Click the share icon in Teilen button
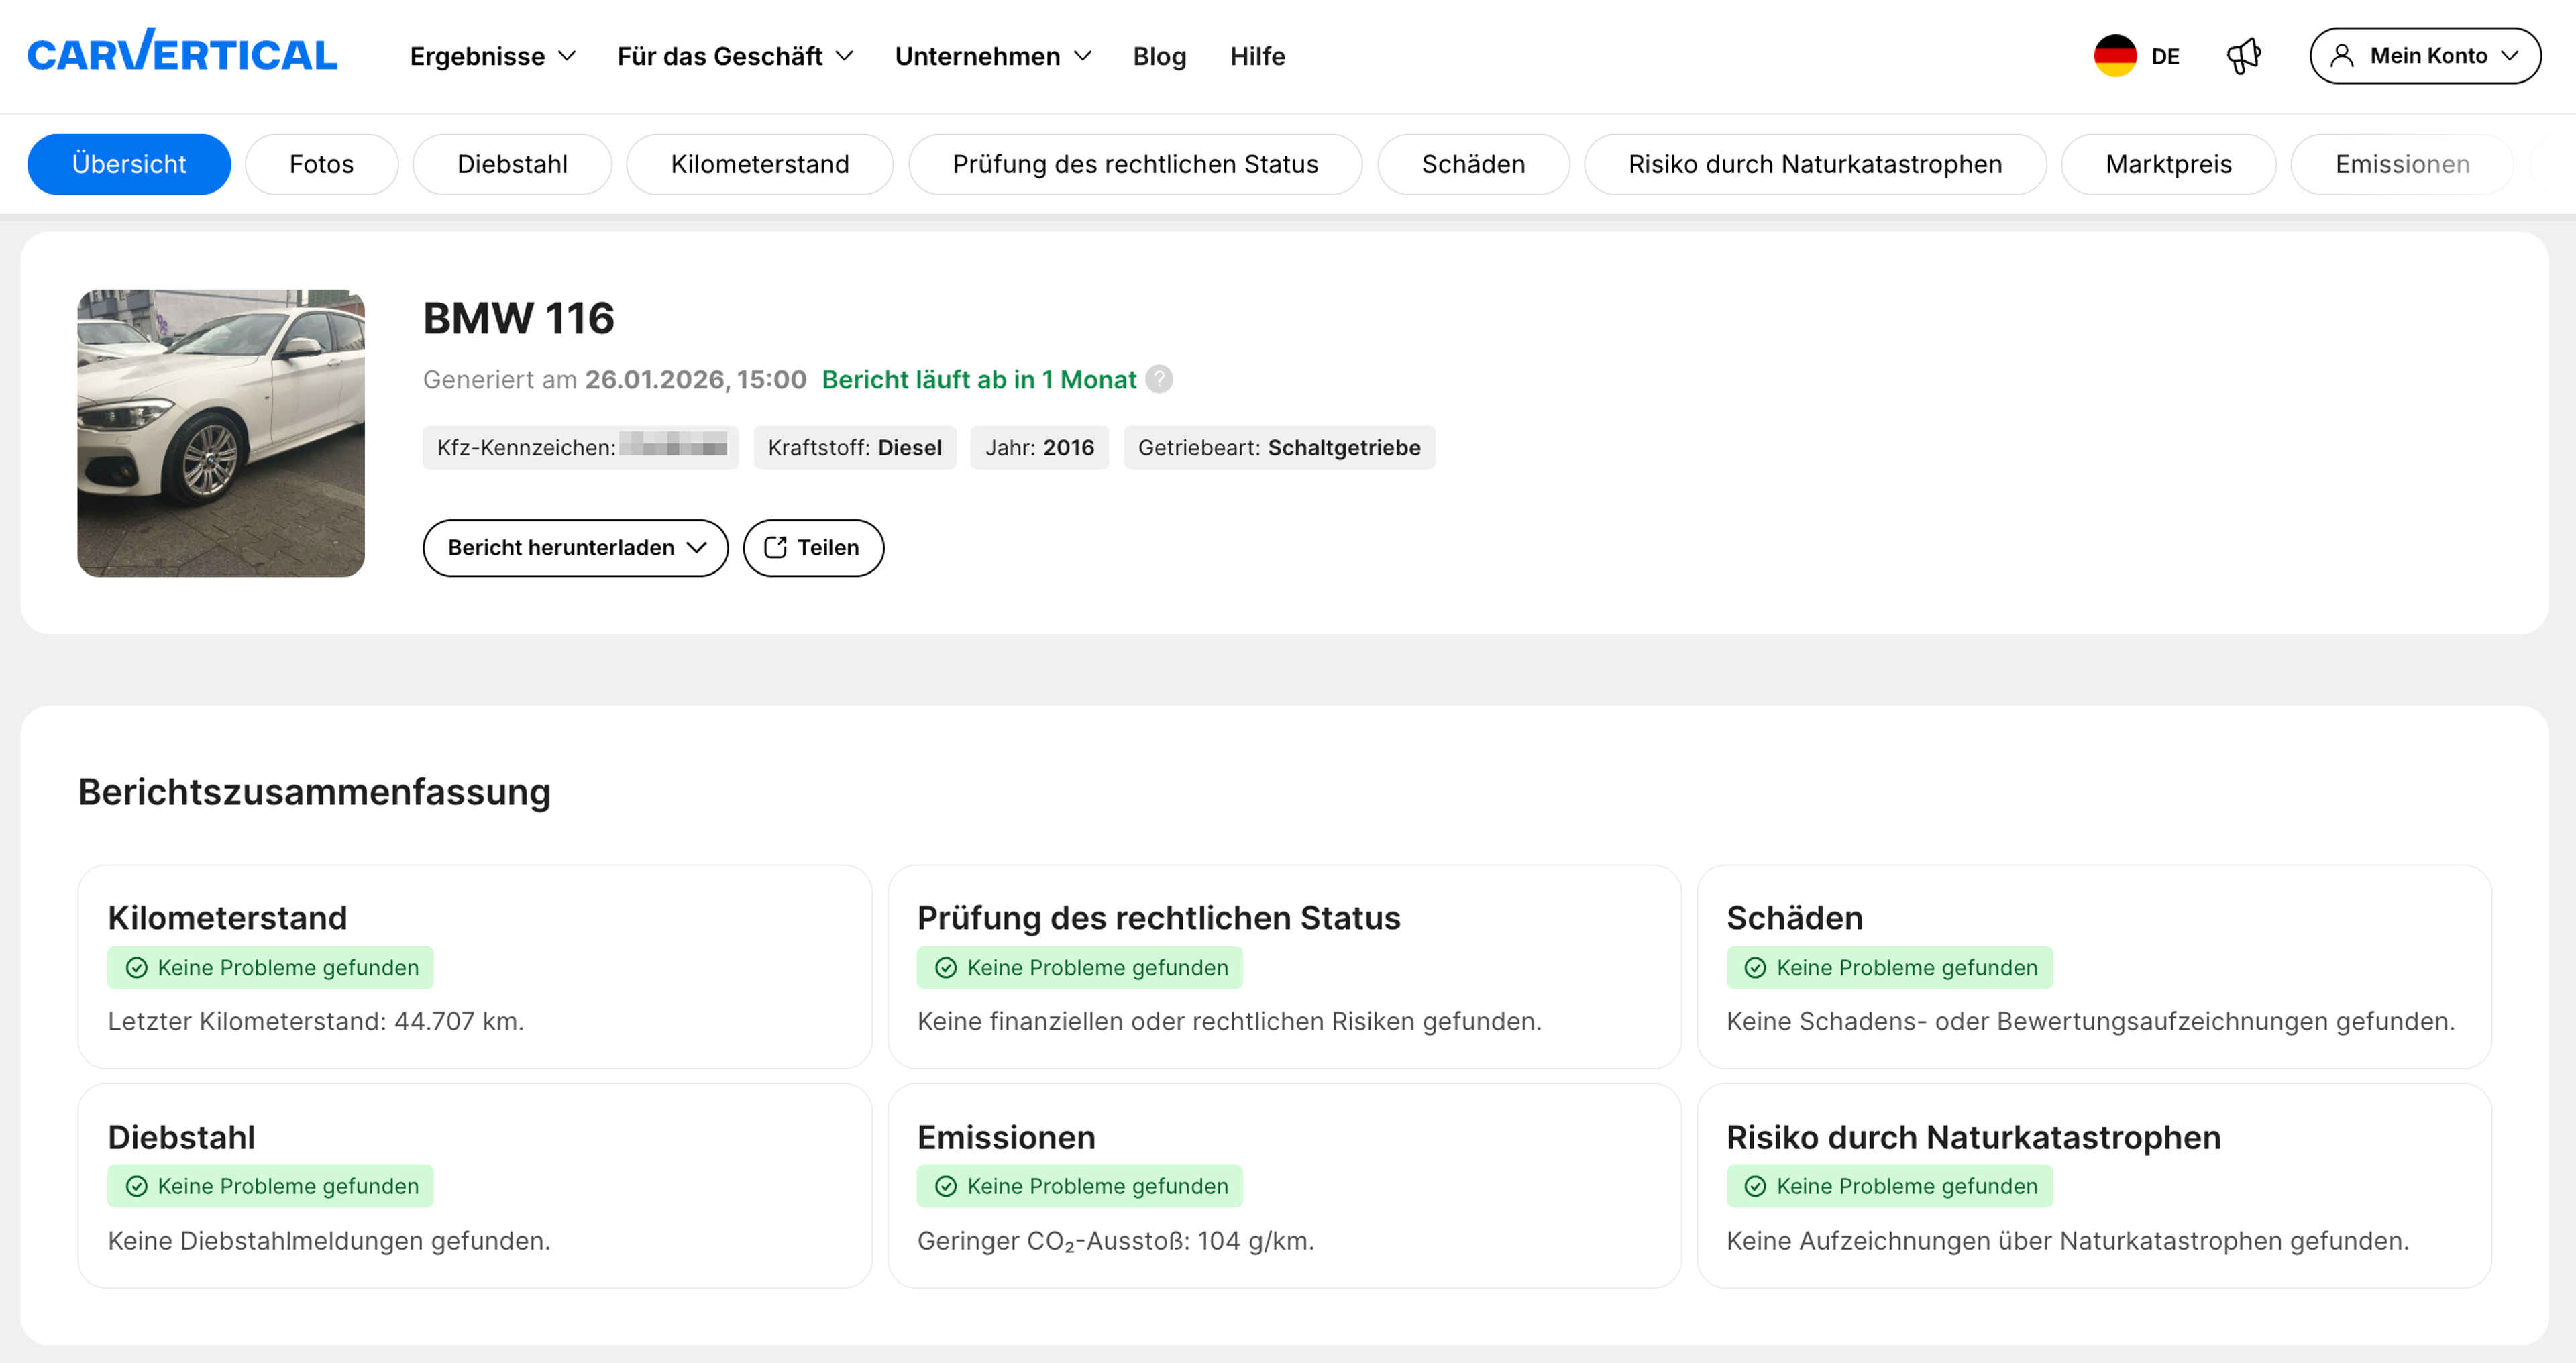 coord(775,548)
